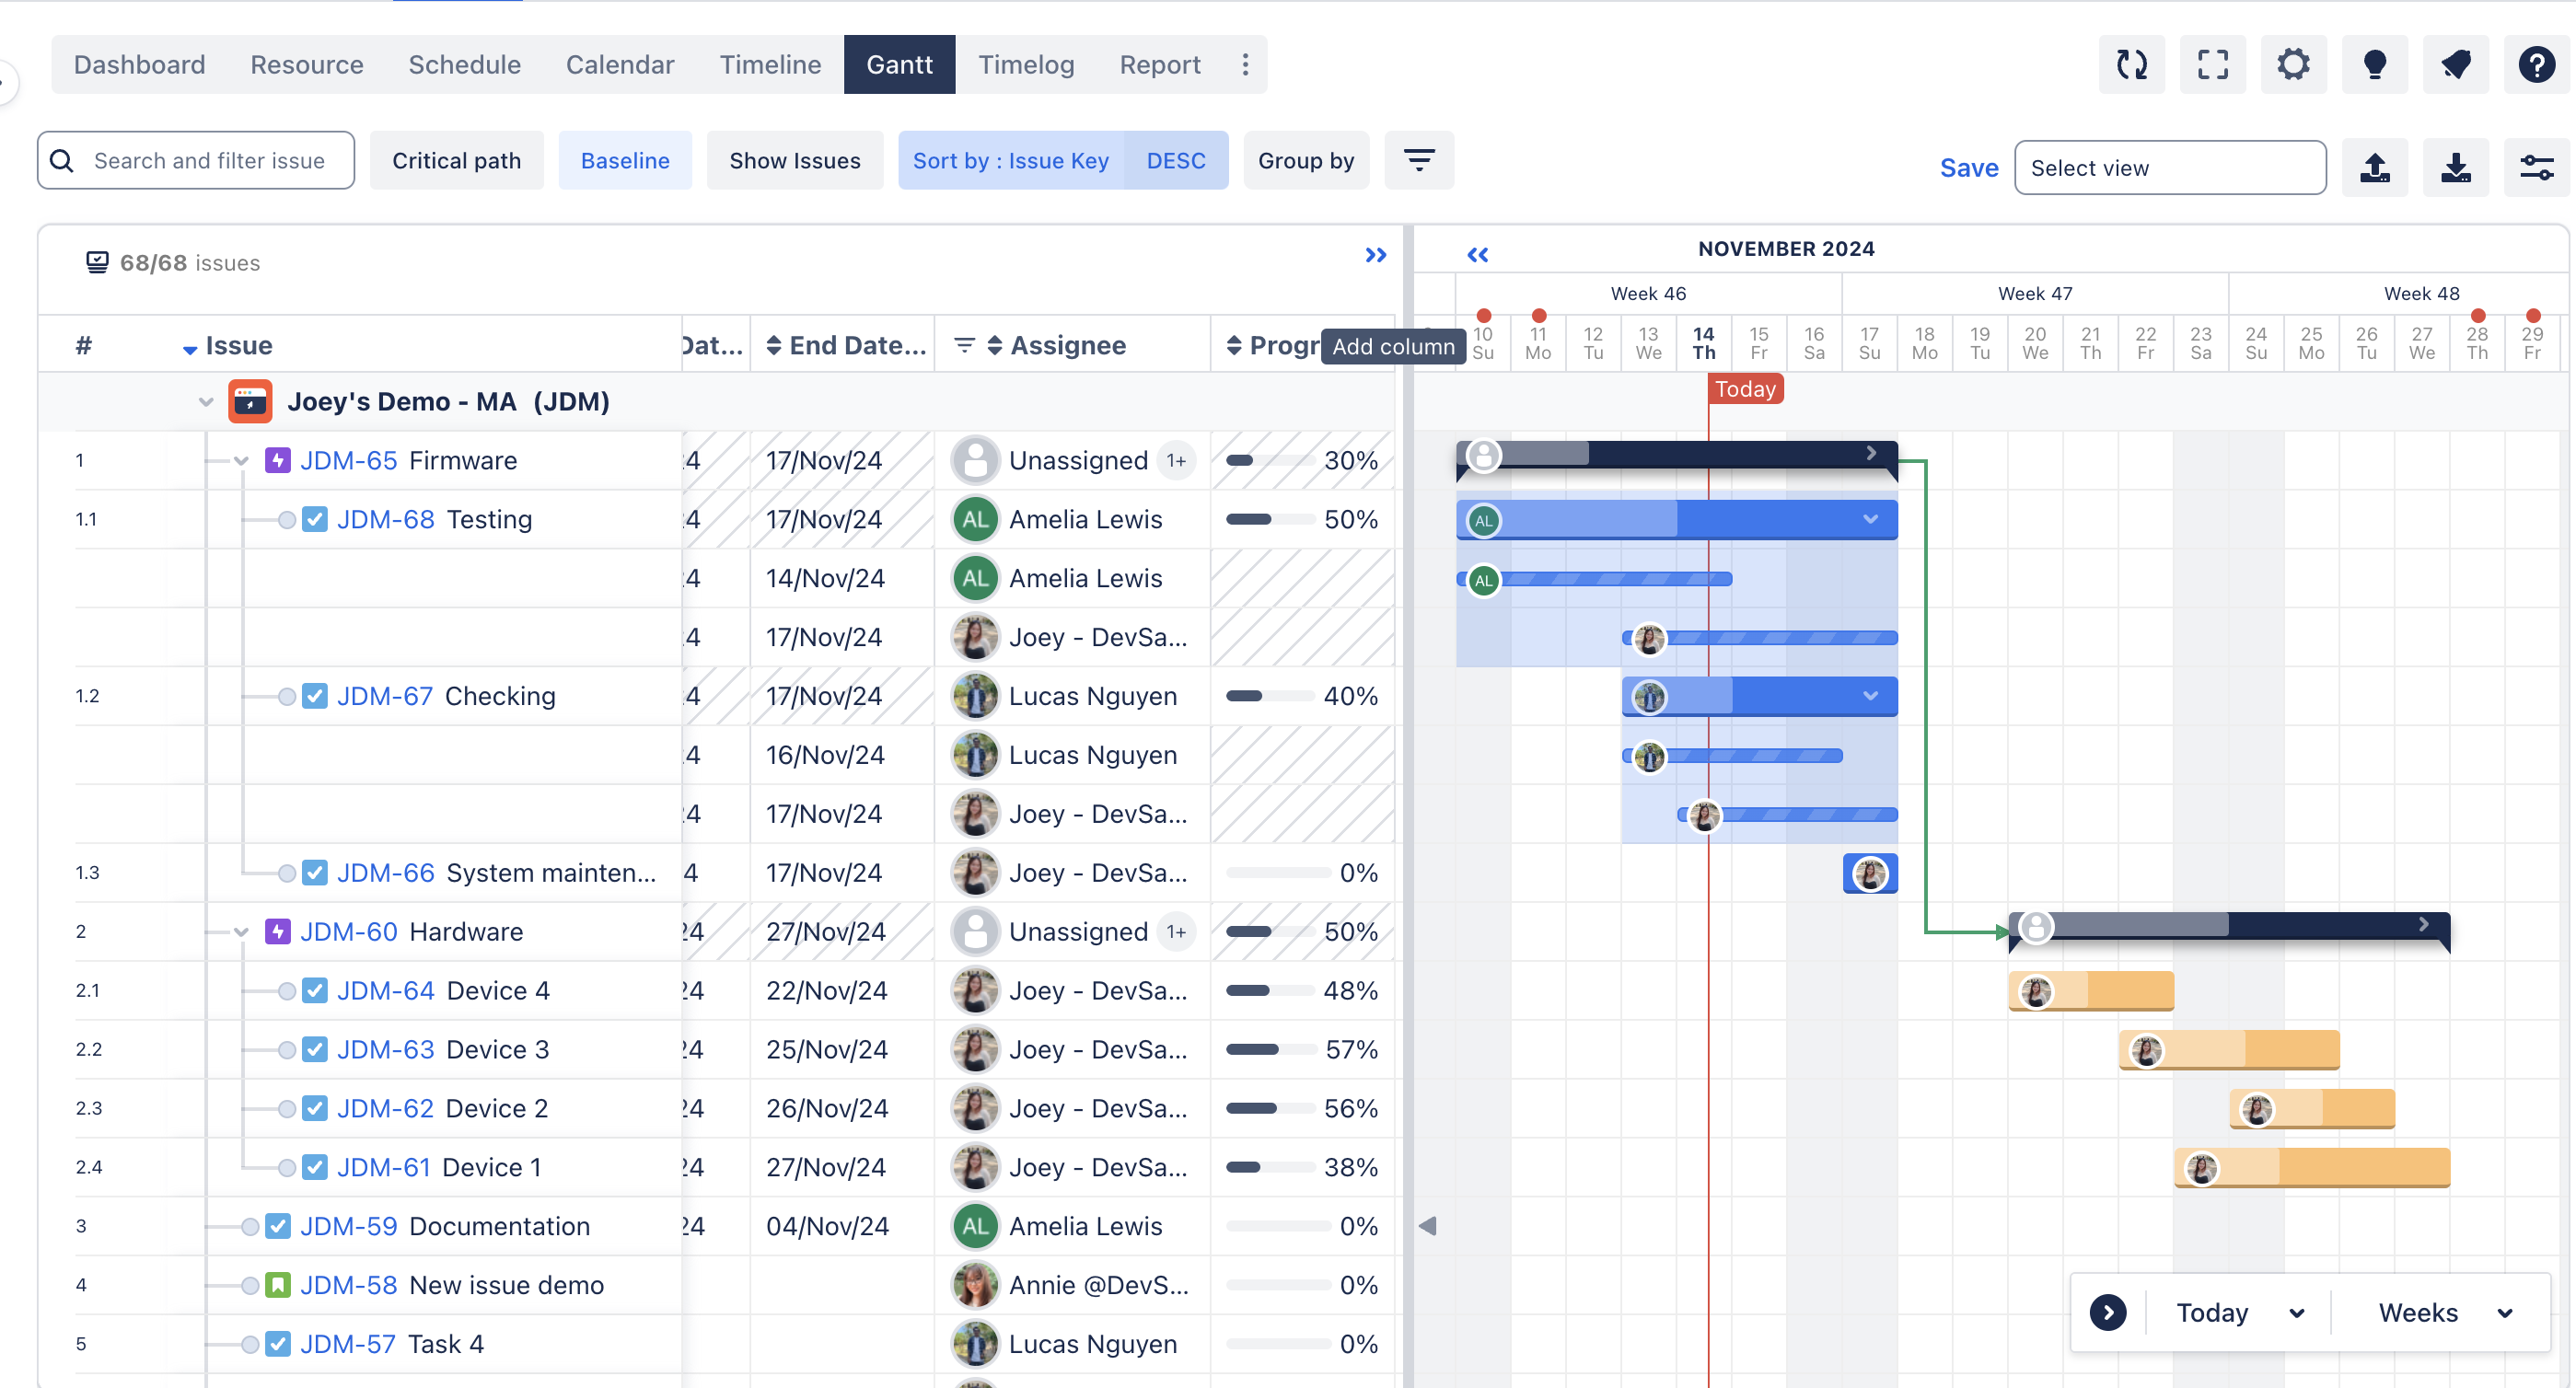The image size is (2576, 1388).
Task: Switch to the Timelog tab
Action: point(1025,65)
